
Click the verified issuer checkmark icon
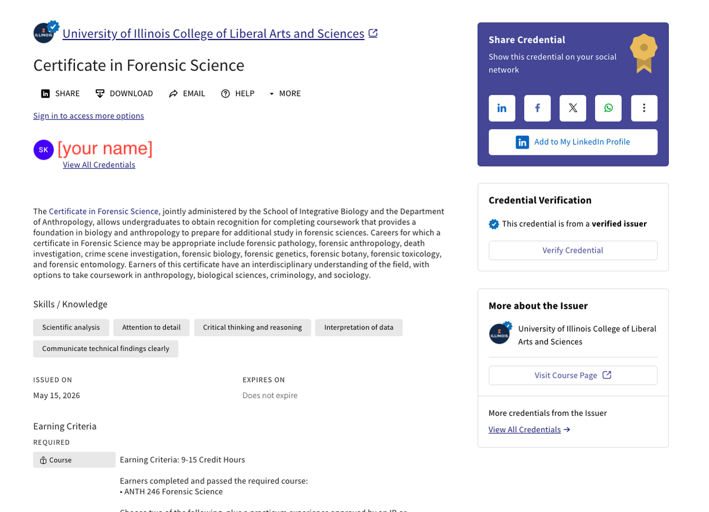(494, 224)
